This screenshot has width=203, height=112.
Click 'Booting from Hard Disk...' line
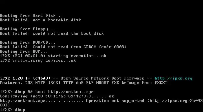click(x=32, y=16)
